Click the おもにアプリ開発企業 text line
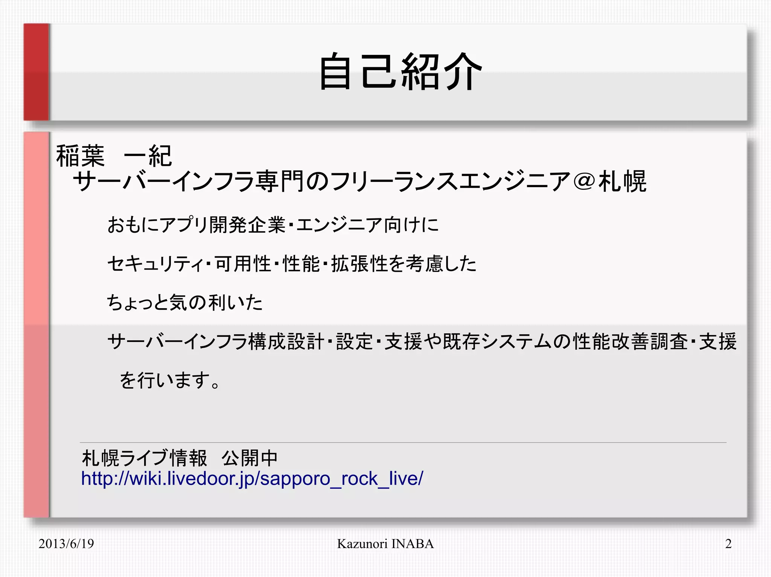771x577 pixels. point(273,225)
